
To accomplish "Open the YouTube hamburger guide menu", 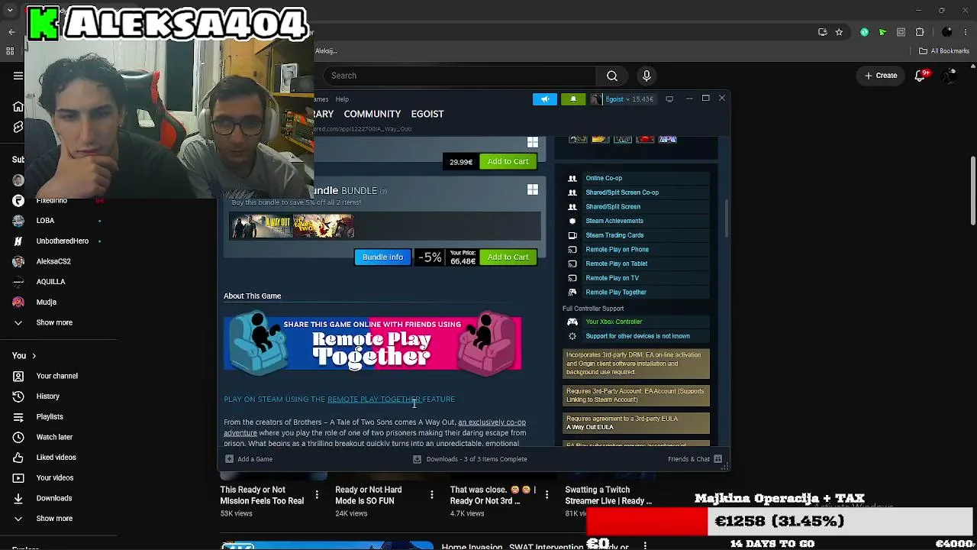I will pos(18,76).
